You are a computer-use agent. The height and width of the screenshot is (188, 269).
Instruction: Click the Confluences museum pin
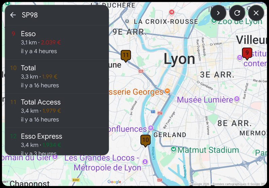150,128
